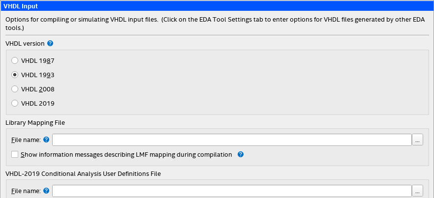Image resolution: width=434 pixels, height=198 pixels.
Task: Click the Library Mapping File name field
Action: tap(231, 140)
